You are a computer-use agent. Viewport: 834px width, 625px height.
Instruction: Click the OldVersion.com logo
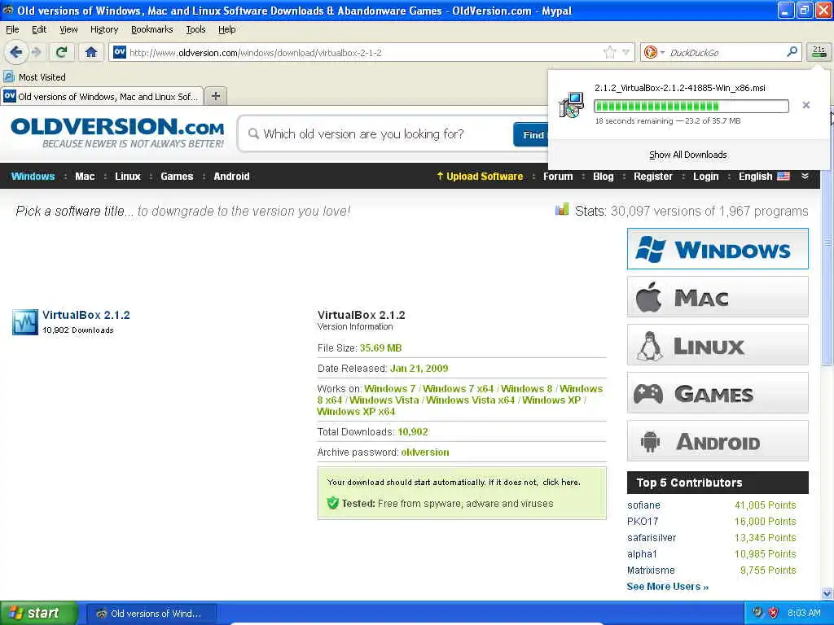pyautogui.click(x=117, y=133)
